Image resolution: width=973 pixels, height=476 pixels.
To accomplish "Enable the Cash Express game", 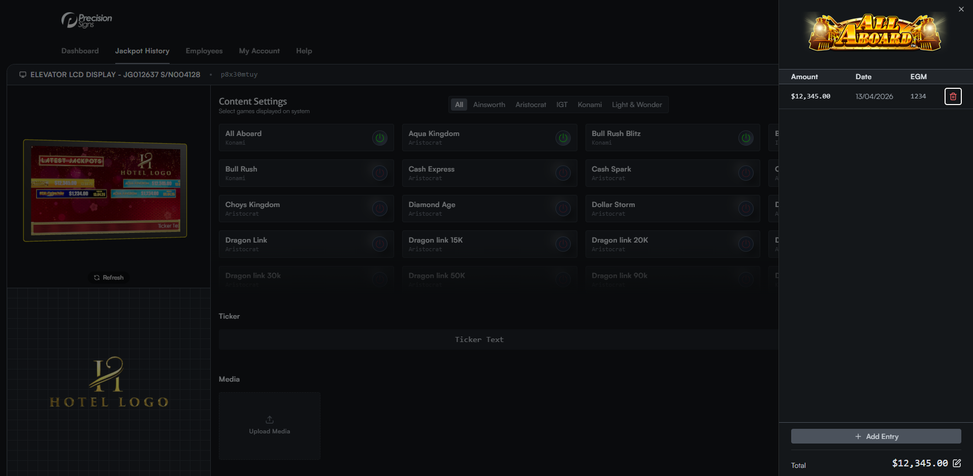I will click(563, 173).
